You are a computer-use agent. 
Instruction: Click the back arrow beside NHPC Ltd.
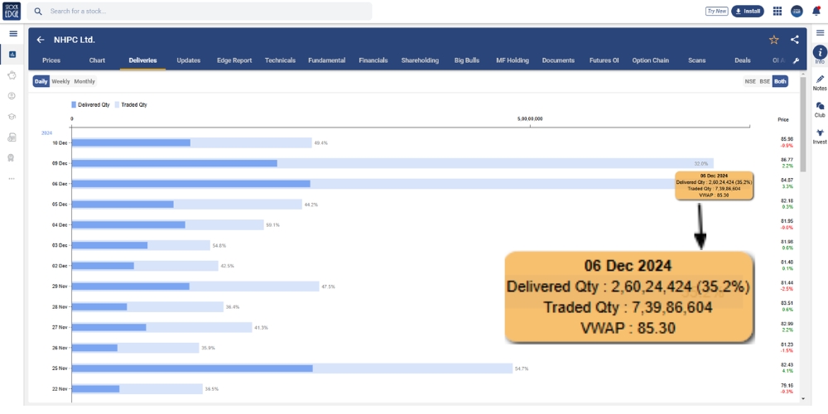tap(41, 40)
